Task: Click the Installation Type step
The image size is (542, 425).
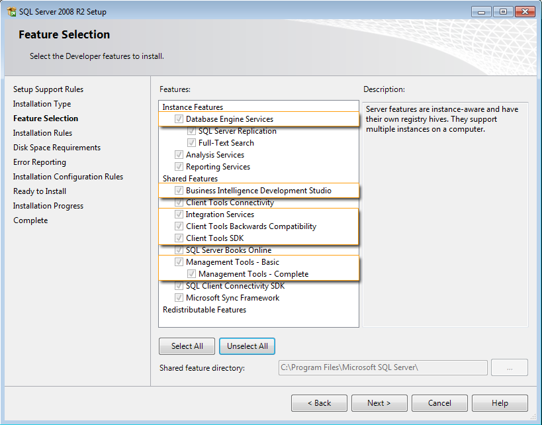Action: point(42,104)
